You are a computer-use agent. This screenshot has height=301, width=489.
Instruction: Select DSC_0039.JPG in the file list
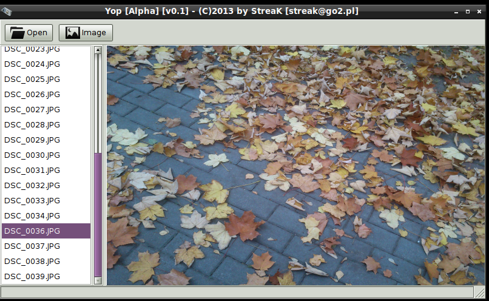[46, 276]
